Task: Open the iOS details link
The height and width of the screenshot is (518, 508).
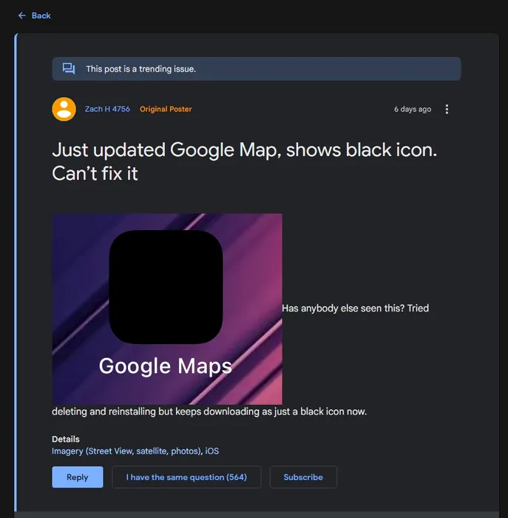Action: pyautogui.click(x=212, y=451)
